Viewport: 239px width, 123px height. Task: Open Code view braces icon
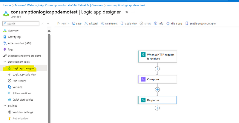point(122,24)
